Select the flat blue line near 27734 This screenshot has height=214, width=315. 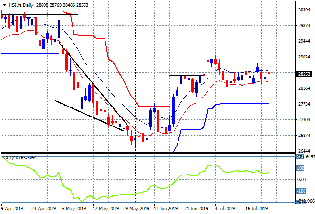coord(243,104)
